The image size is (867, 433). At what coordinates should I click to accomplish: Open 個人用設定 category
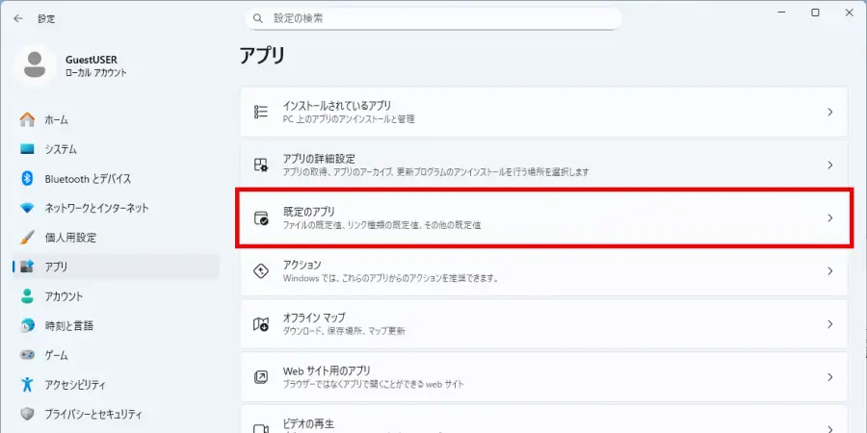116,238
